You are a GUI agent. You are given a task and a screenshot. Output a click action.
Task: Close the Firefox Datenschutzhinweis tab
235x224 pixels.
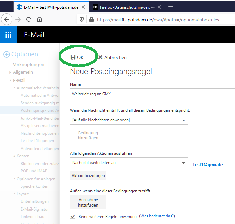tap(159, 7)
